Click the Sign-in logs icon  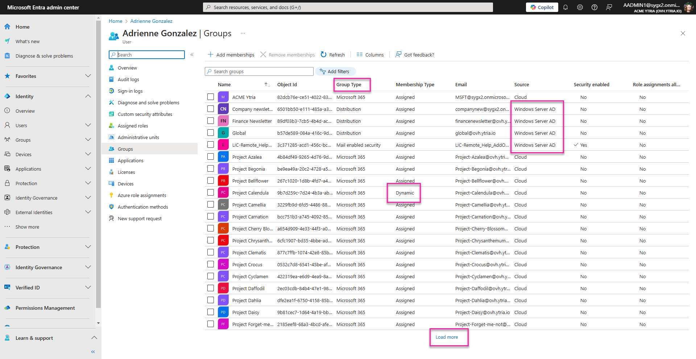112,91
